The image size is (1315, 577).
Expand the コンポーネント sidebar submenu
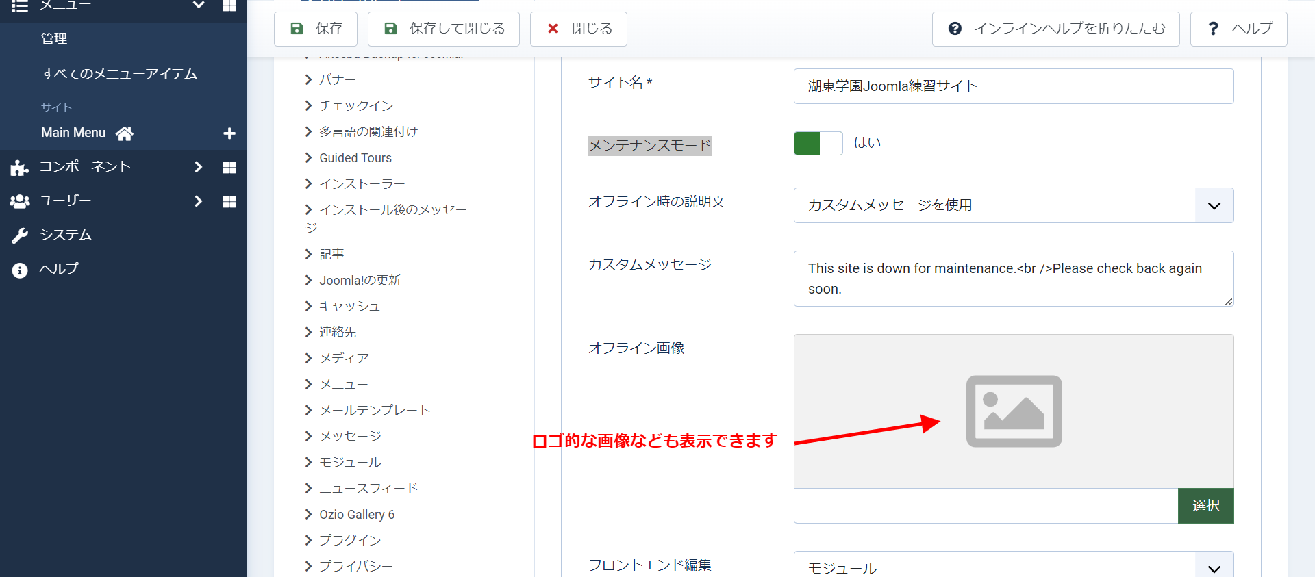pyautogui.click(x=198, y=167)
